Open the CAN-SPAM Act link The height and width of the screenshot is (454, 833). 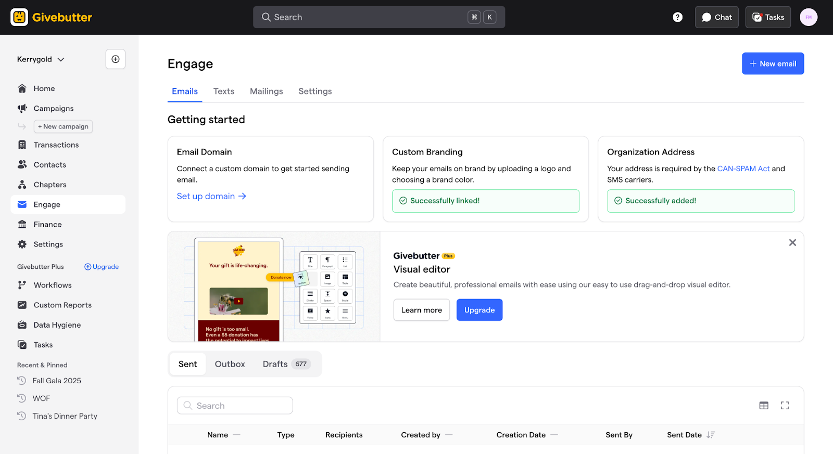pos(743,168)
